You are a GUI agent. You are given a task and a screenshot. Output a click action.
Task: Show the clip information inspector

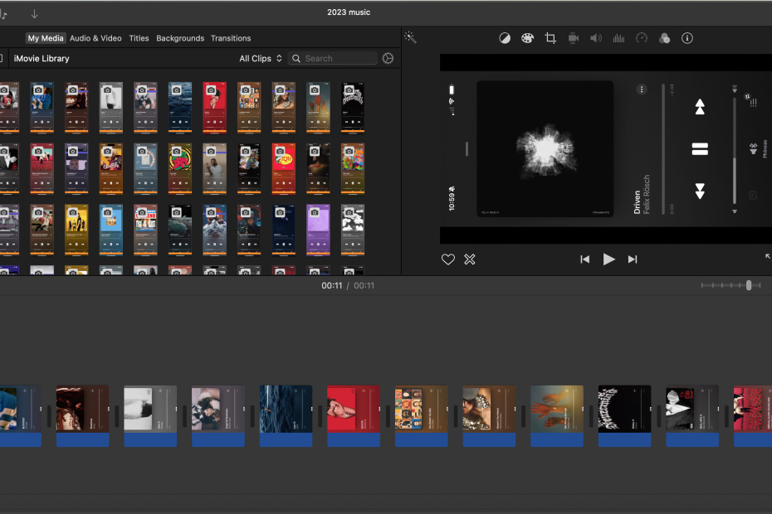(687, 38)
